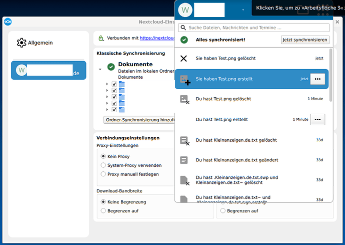The height and width of the screenshot is (245, 345).
Task: Click the document icon on 'Kleinanzeigen.de.txt gelöscht' row
Action: click(x=184, y=141)
